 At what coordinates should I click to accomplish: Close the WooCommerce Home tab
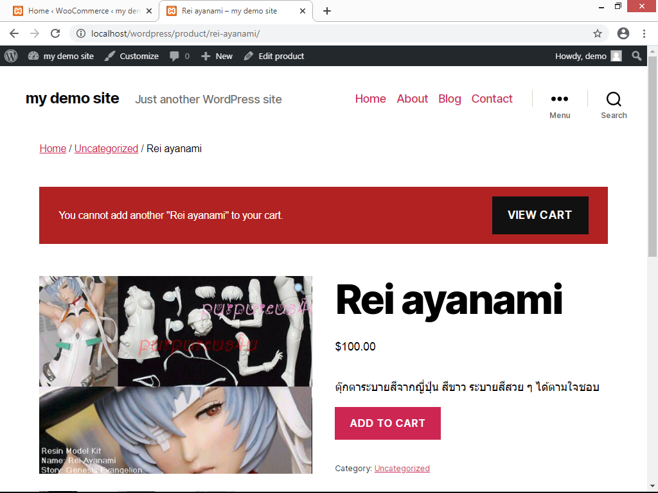coord(149,12)
